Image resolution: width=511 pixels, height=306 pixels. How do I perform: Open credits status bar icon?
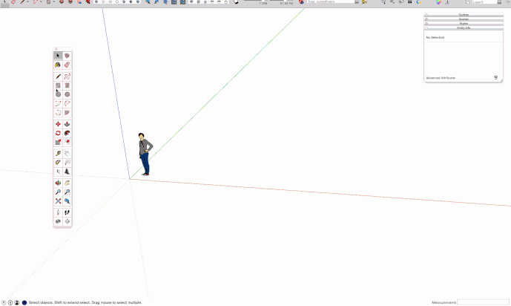click(x=10, y=303)
